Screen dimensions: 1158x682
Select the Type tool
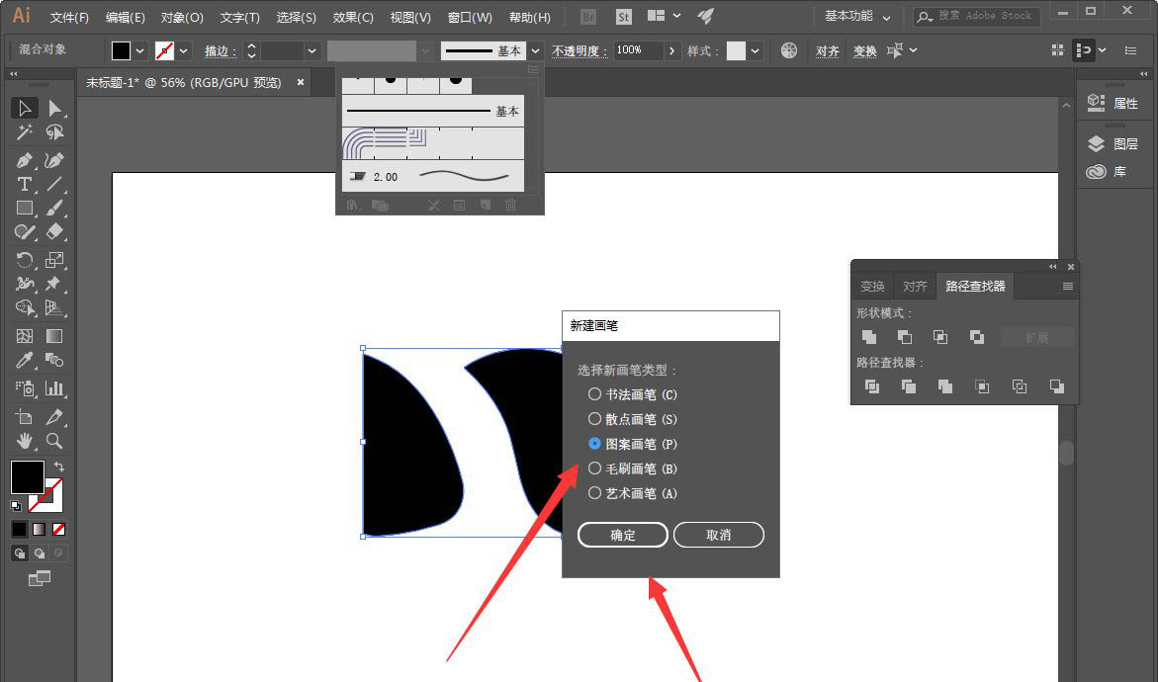[x=25, y=185]
